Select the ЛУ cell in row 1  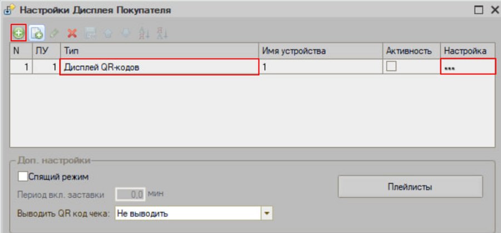(x=46, y=67)
